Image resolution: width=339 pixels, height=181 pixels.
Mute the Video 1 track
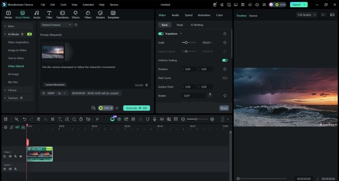(x=10, y=156)
